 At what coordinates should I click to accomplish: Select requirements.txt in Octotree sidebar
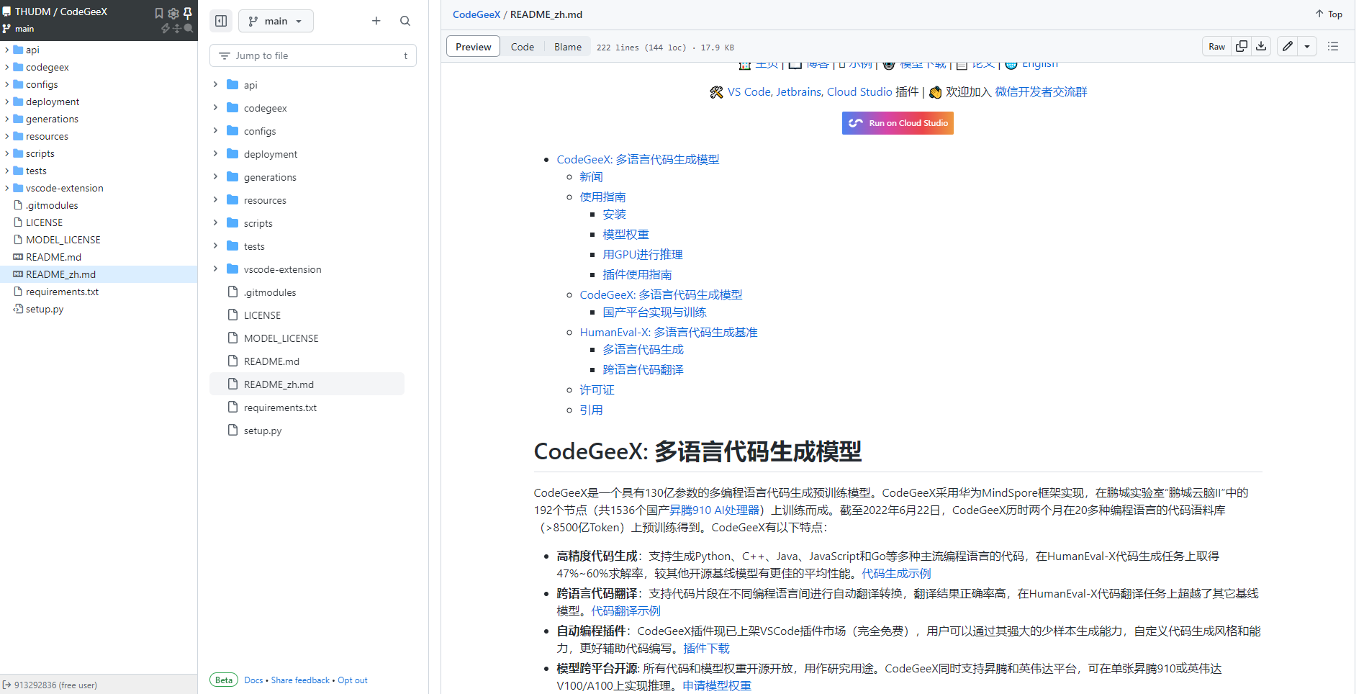click(x=99, y=292)
